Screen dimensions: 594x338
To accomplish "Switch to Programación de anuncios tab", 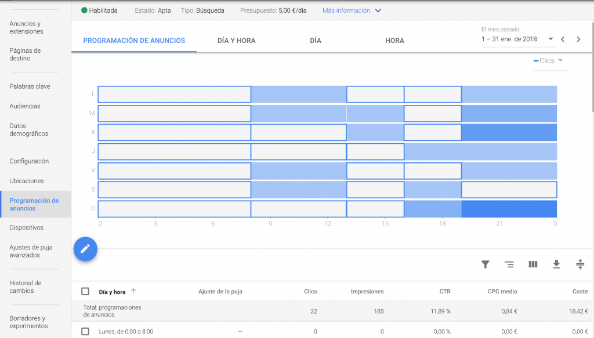I will [134, 41].
